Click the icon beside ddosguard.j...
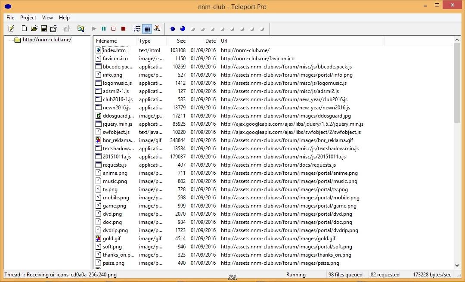The width and height of the screenshot is (465, 282). pos(99,116)
